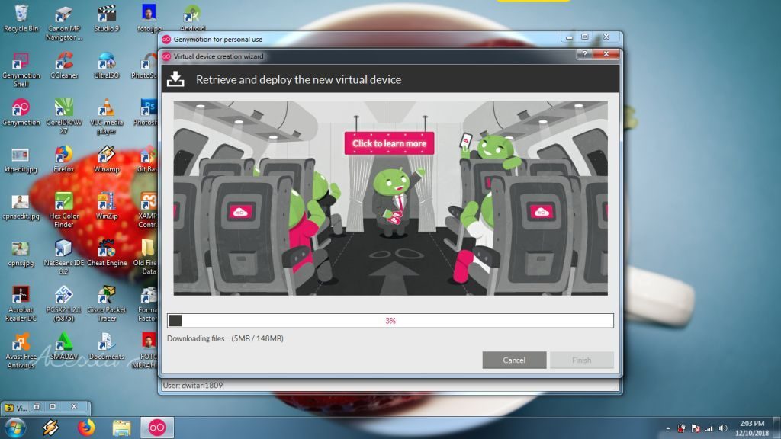The image size is (781, 439).
Task: Open the Recycle Bin desktop icon
Action: [21, 18]
